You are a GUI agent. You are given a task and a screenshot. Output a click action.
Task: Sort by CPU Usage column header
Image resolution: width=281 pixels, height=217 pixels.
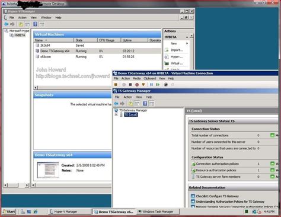point(109,40)
